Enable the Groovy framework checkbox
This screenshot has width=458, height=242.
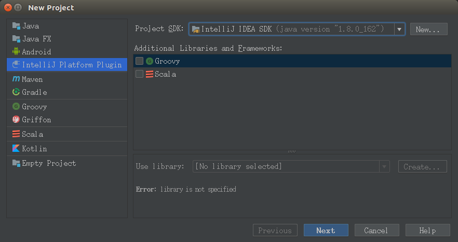tap(139, 61)
